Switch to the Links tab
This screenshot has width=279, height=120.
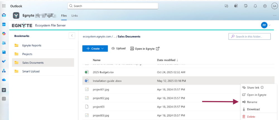pos(74,16)
